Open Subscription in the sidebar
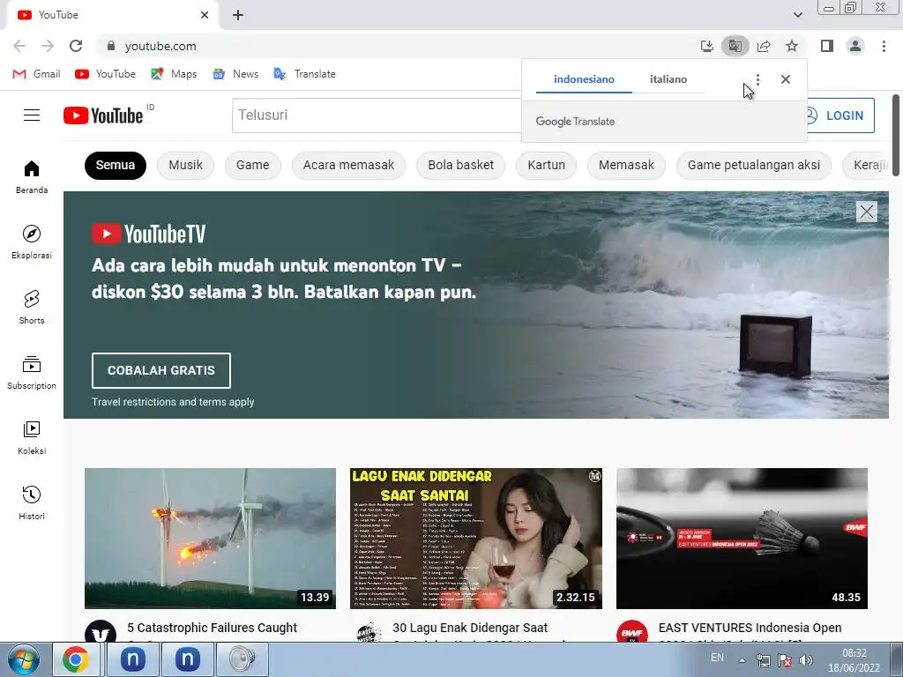The width and height of the screenshot is (903, 677). (x=32, y=373)
